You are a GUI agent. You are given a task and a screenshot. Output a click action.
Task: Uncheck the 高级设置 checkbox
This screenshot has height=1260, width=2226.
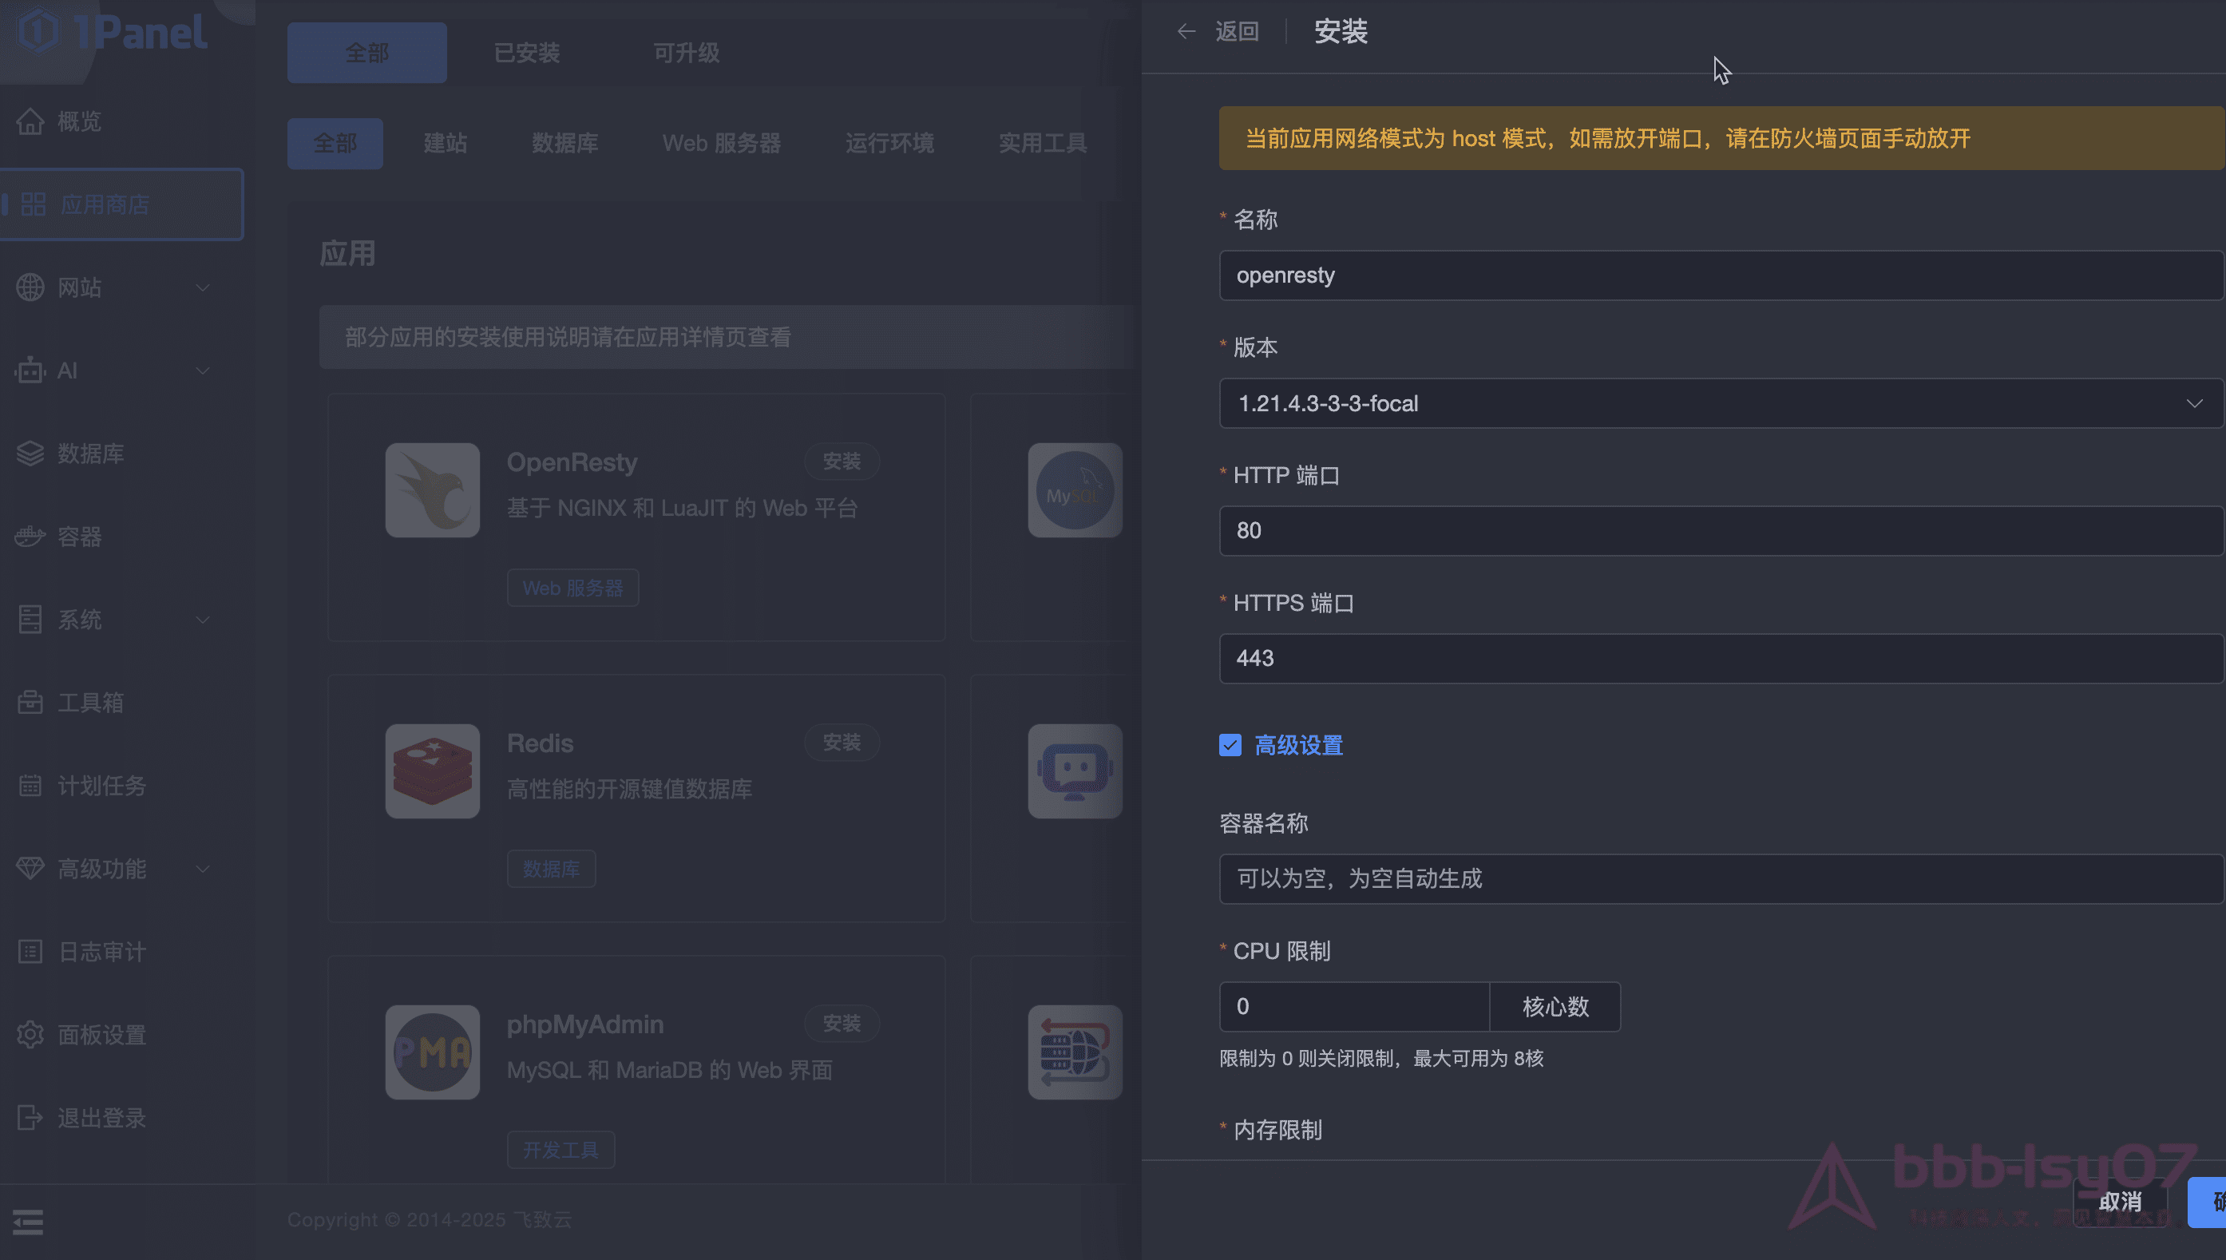point(1230,746)
